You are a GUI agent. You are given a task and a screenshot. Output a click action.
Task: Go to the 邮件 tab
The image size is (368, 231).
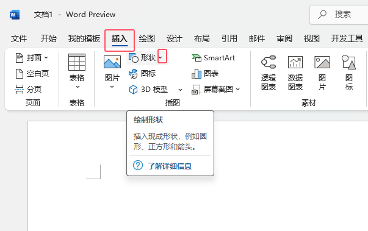point(257,38)
